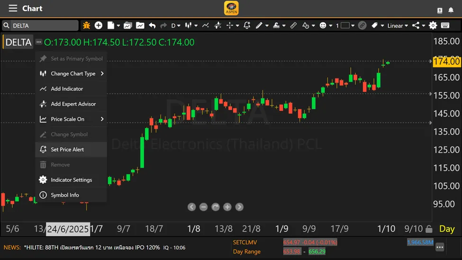
Task: Click the notification bell in header
Action: [x=451, y=9]
